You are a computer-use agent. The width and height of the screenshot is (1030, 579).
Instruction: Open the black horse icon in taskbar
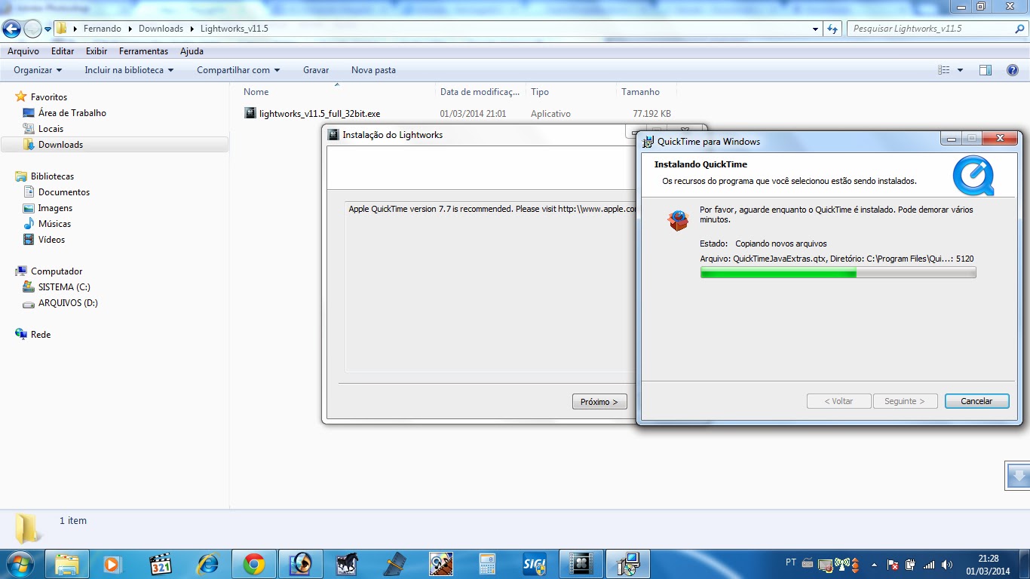348,564
